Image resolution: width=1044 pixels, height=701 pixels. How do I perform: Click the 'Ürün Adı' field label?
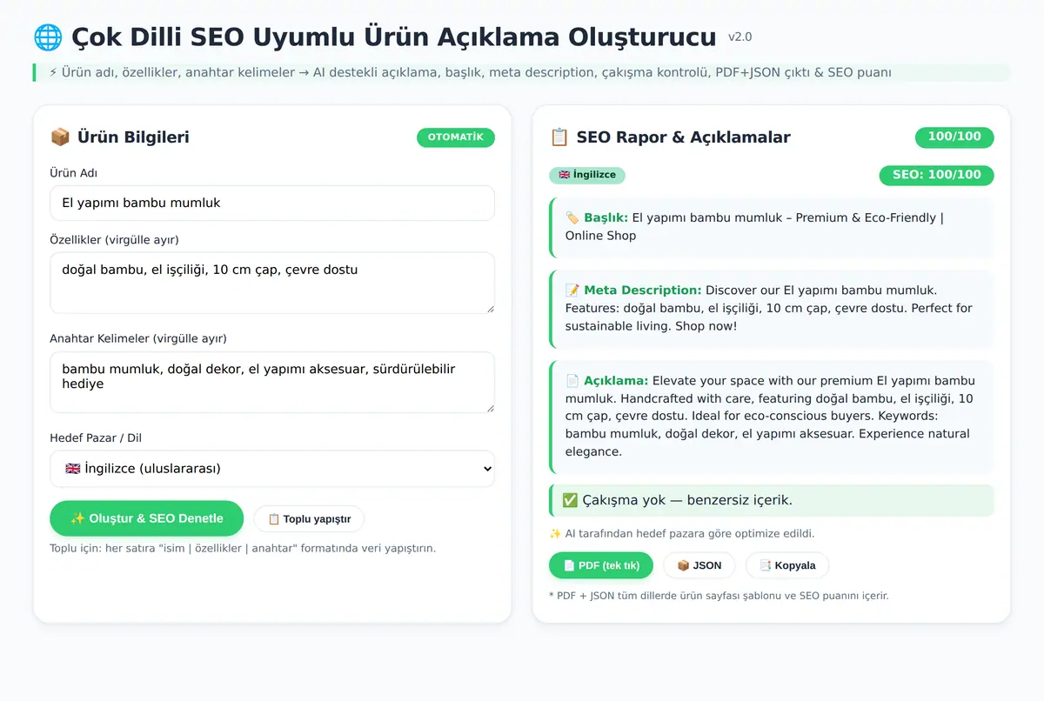(74, 173)
